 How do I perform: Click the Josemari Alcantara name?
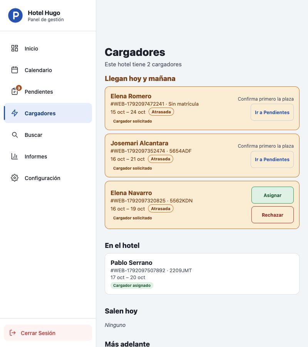coord(139,143)
